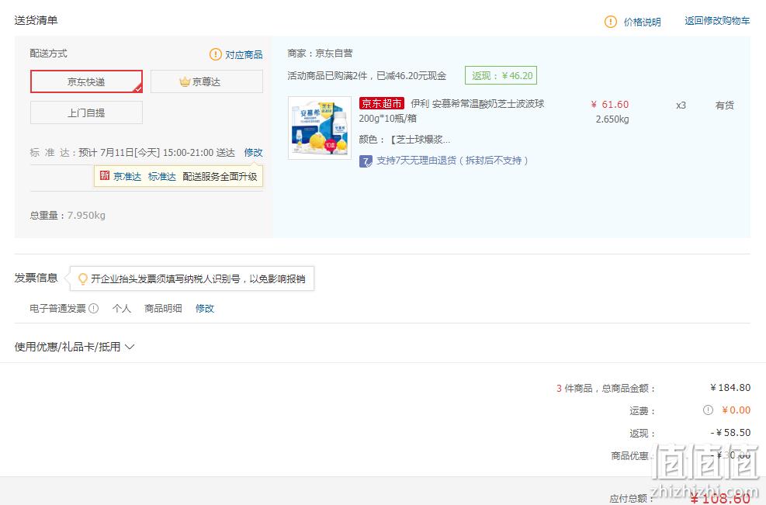This screenshot has height=505, width=766.
Task: Click the crown icon on 京尊达
Action: point(185,81)
